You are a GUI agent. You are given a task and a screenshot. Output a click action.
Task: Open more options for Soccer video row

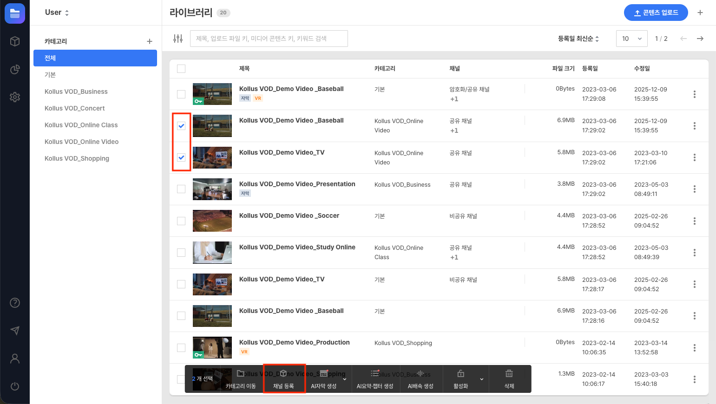coord(694,221)
